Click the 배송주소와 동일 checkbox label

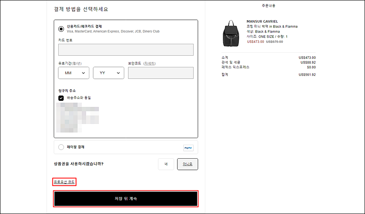point(79,98)
